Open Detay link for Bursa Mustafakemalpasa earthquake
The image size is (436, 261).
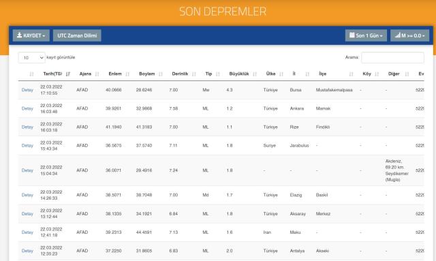point(27,90)
